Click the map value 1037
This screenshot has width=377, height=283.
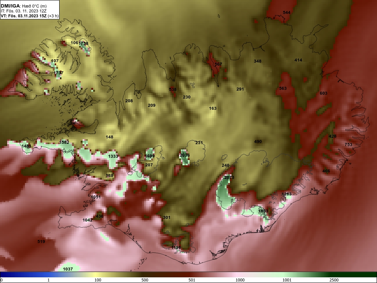pyautogui.click(x=68, y=269)
